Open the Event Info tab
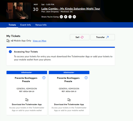 click(26, 25)
